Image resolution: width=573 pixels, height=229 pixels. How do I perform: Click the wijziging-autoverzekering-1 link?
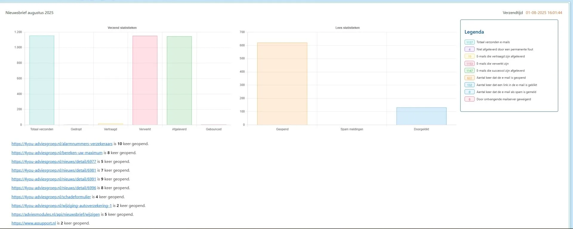tap(61, 206)
